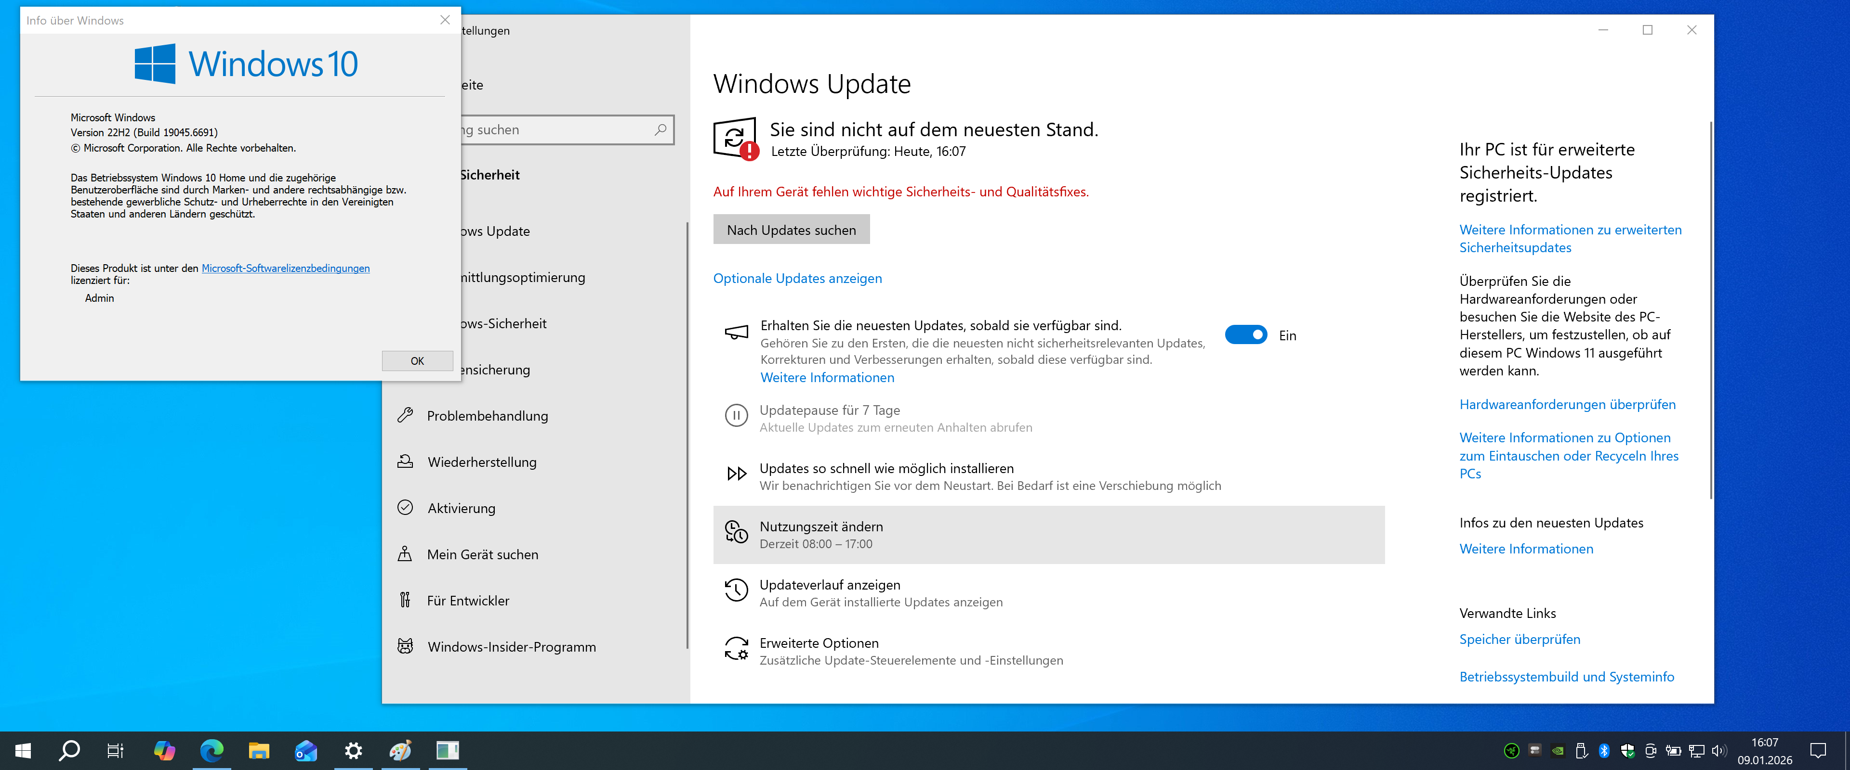This screenshot has height=770, width=1850.
Task: Open Windows-Insider-Programm section
Action: (511, 647)
